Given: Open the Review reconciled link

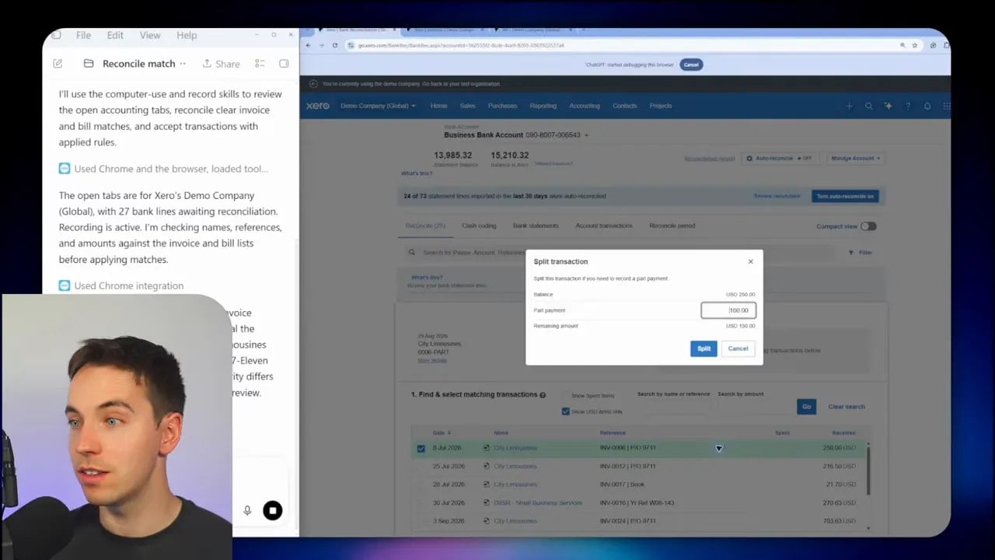Looking at the screenshot, I should pyautogui.click(x=777, y=196).
